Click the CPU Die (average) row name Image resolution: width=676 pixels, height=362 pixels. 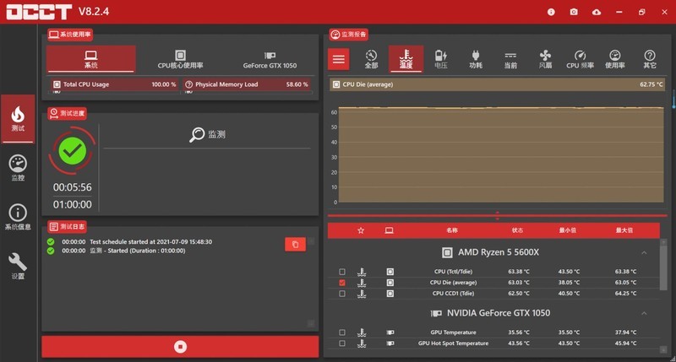[x=453, y=283]
